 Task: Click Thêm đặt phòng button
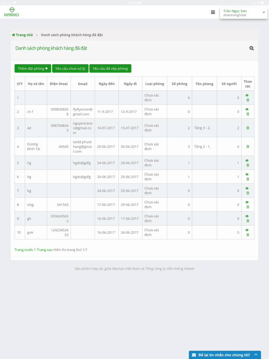pyautogui.click(x=33, y=68)
